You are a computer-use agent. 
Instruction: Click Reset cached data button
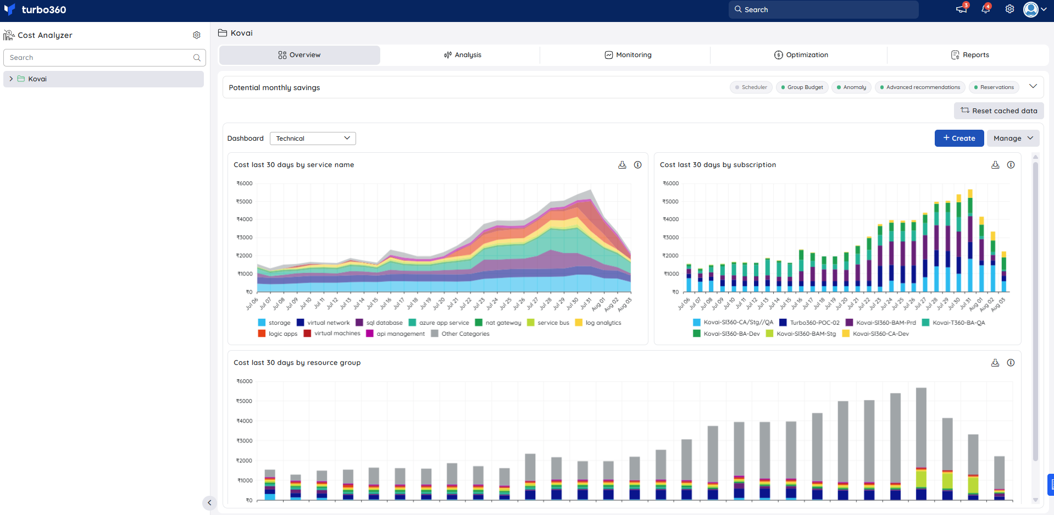tap(998, 111)
